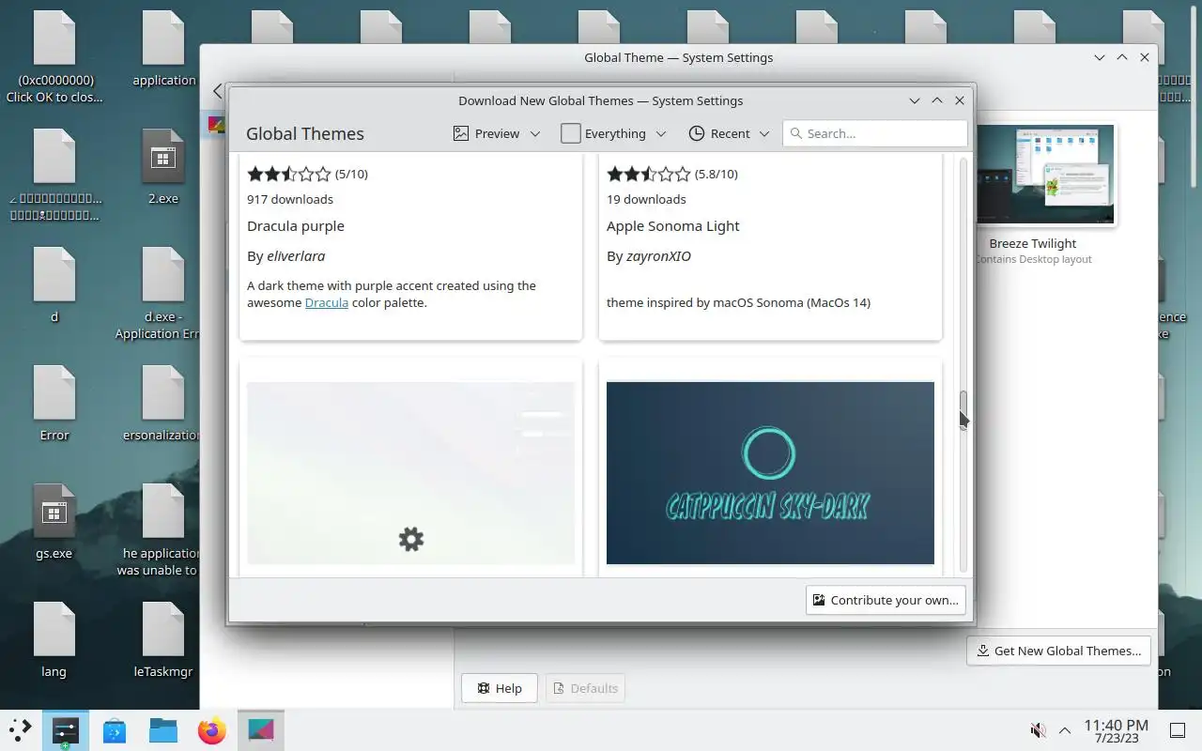Select the Error desktop file icon

click(54, 405)
